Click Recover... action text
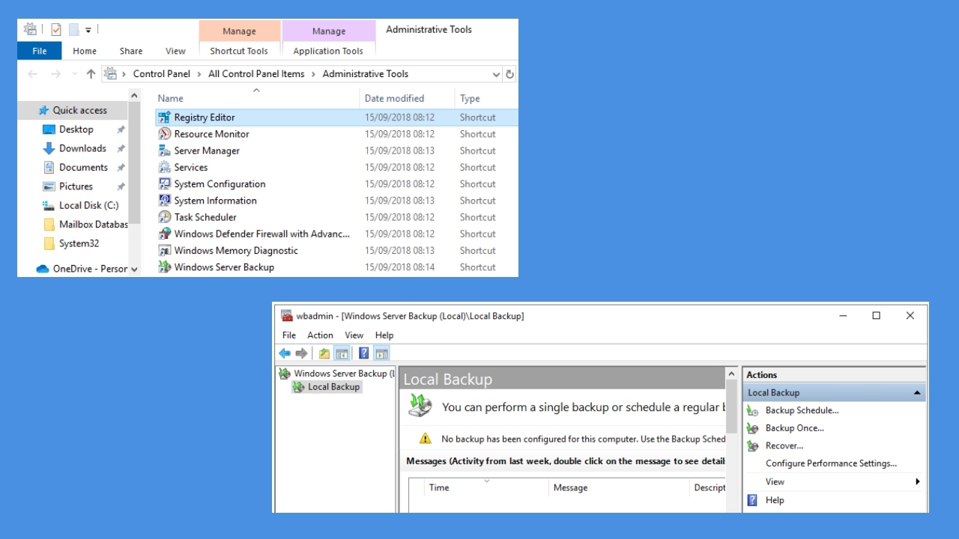 784,446
